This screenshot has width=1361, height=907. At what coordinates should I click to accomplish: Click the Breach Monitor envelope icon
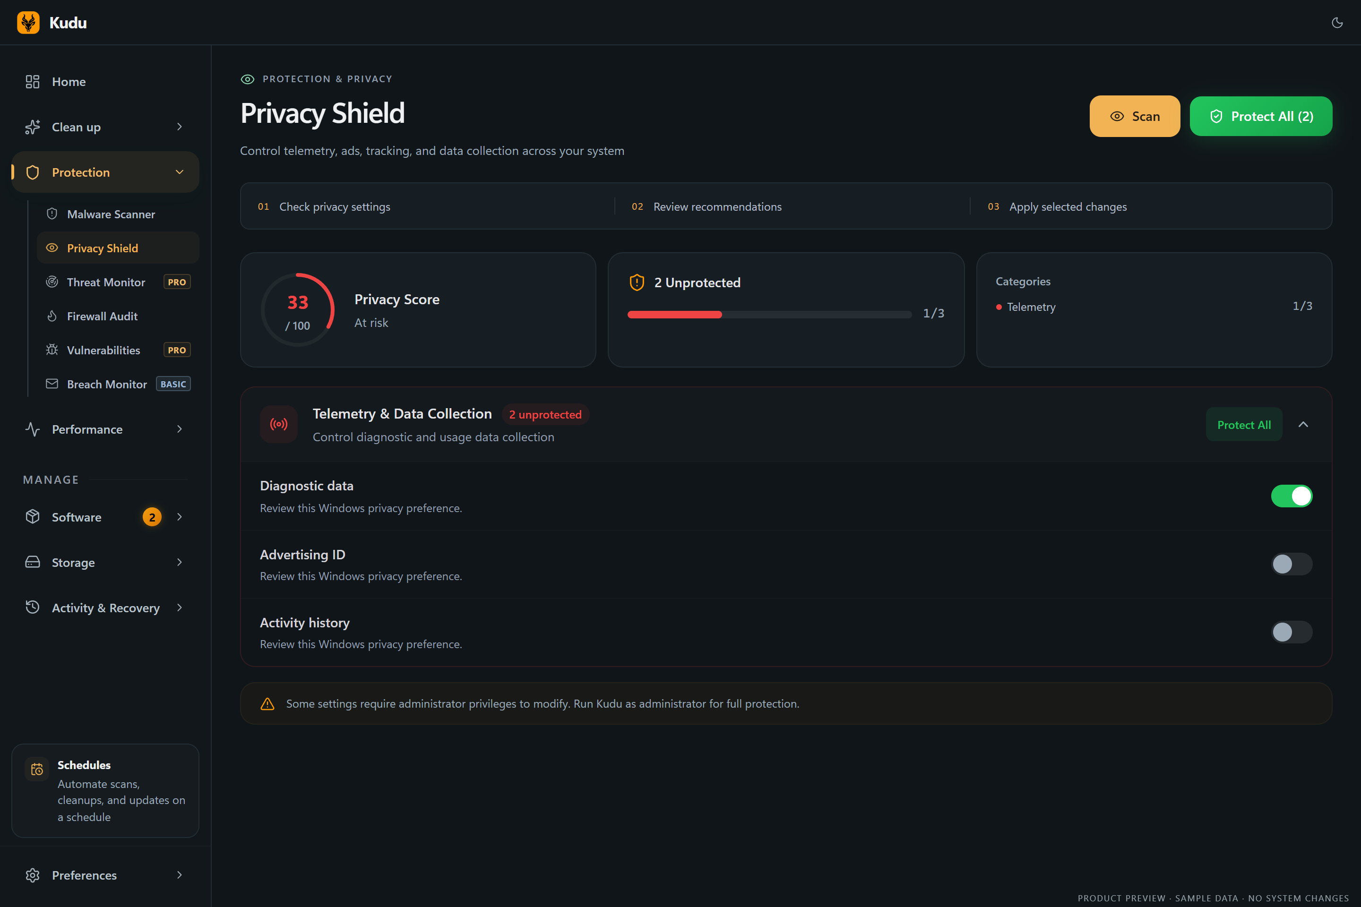(x=52, y=384)
